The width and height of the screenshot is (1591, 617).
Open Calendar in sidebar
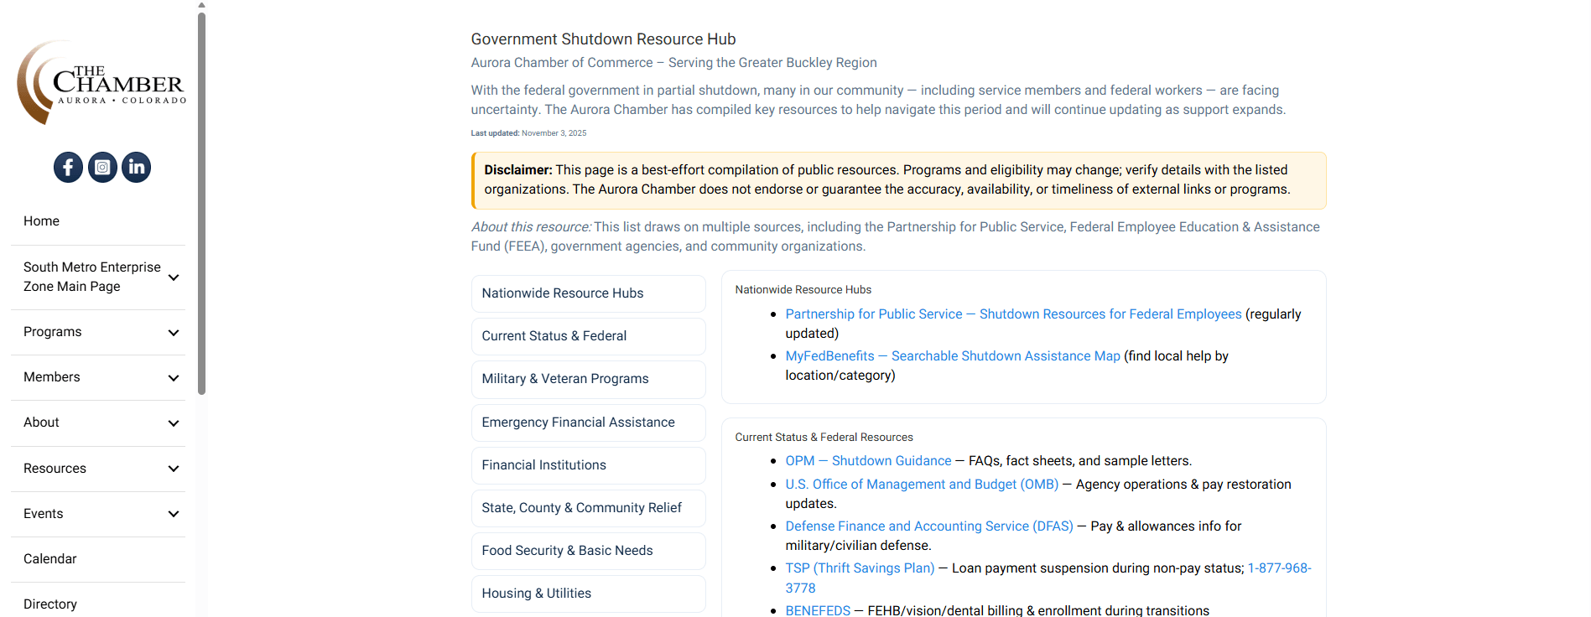[50, 559]
